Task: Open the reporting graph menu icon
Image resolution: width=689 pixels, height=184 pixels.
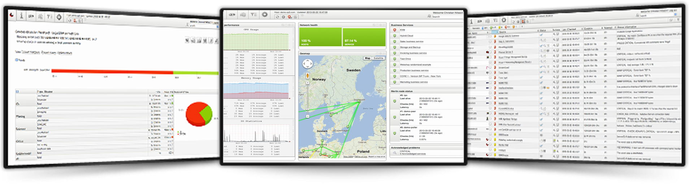Action: [x=243, y=15]
